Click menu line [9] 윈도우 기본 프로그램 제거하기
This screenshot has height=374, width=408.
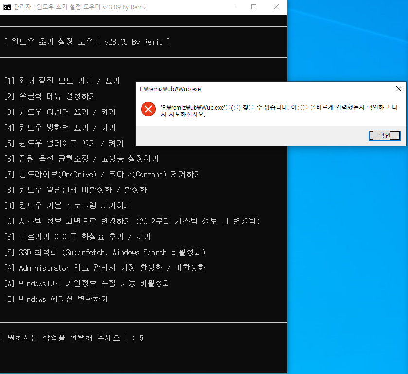[x=68, y=206]
